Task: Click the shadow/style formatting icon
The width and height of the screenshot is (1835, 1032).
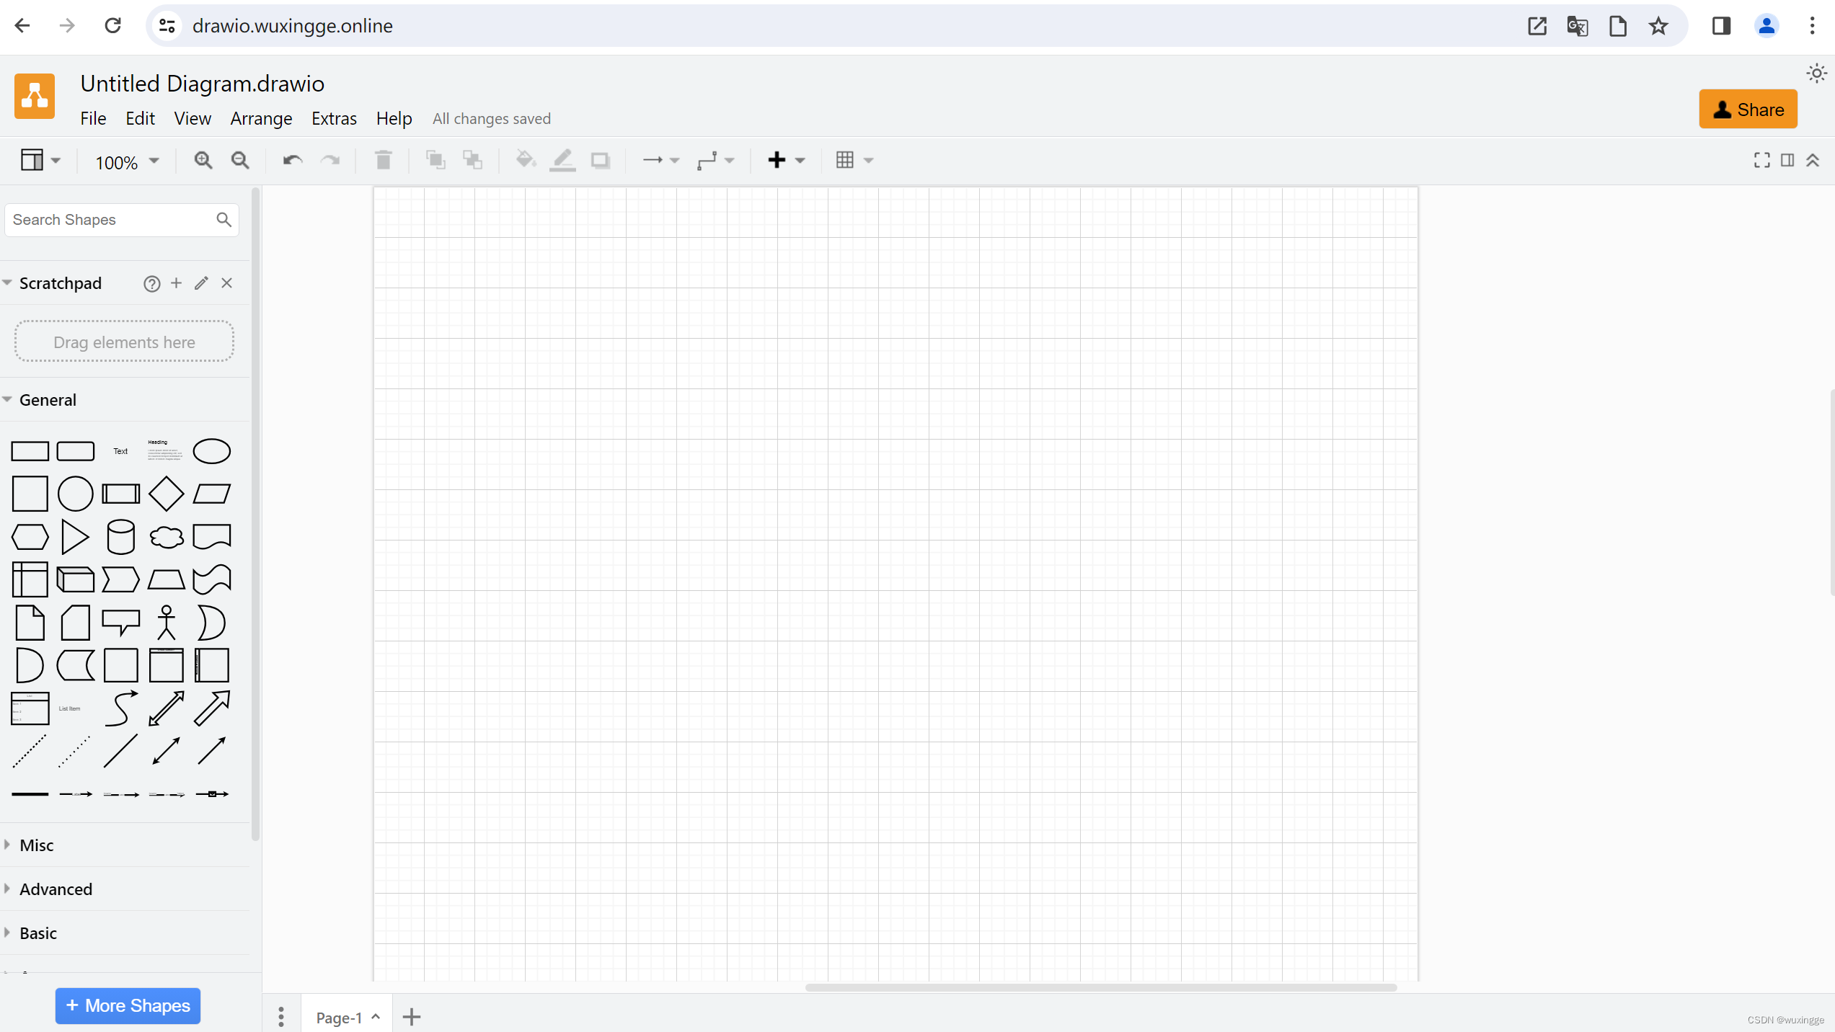Action: (x=601, y=160)
